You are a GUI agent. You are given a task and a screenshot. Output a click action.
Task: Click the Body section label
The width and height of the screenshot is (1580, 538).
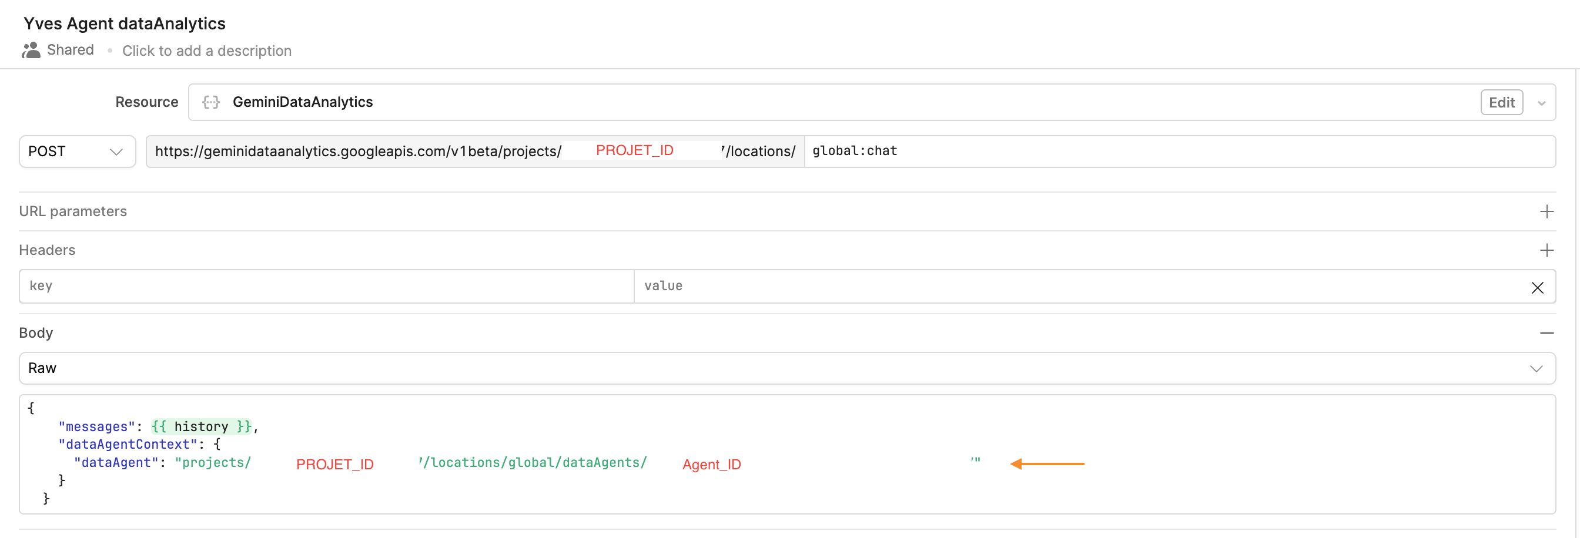pos(36,333)
